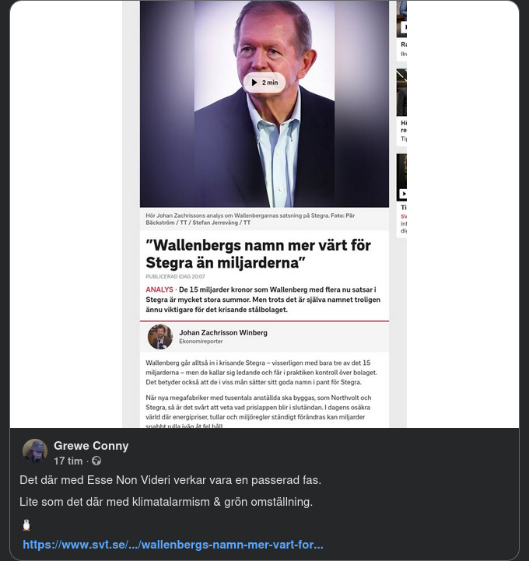529x561 pixels.
Task: Open the 17 tim post timestamp
Action: [68, 461]
